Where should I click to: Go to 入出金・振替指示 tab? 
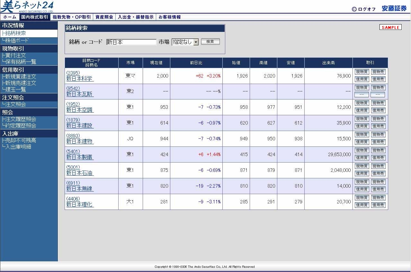[136, 17]
